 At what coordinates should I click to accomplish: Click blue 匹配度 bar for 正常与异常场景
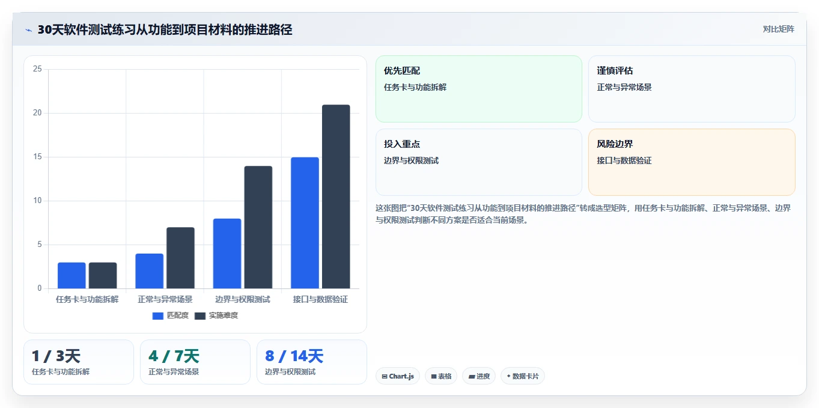tap(150, 271)
